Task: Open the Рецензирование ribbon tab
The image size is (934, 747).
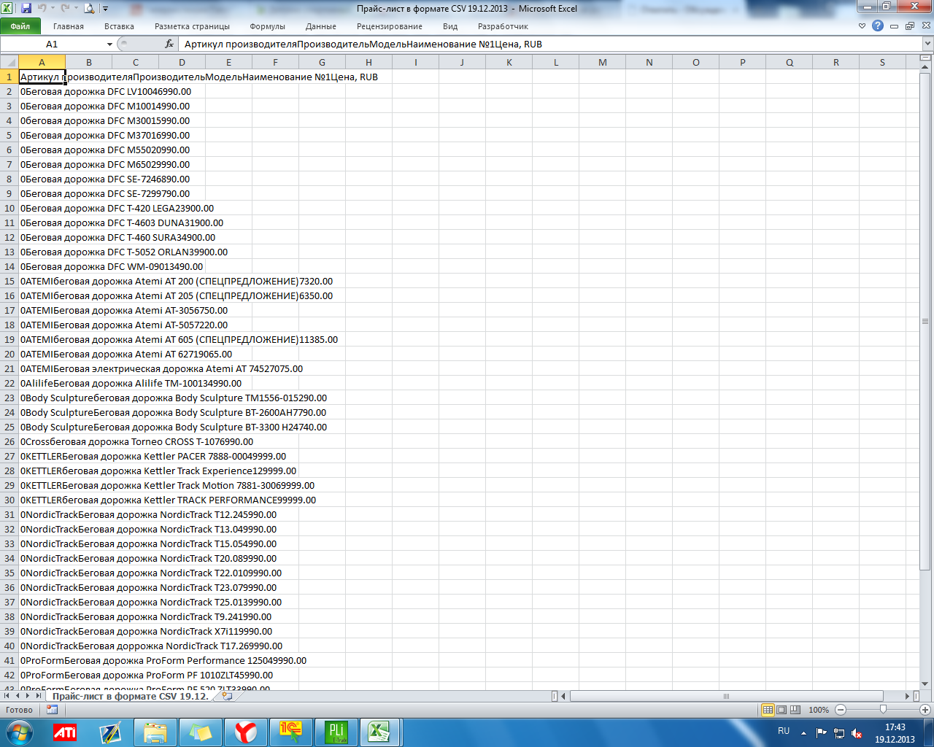Action: pyautogui.click(x=390, y=26)
